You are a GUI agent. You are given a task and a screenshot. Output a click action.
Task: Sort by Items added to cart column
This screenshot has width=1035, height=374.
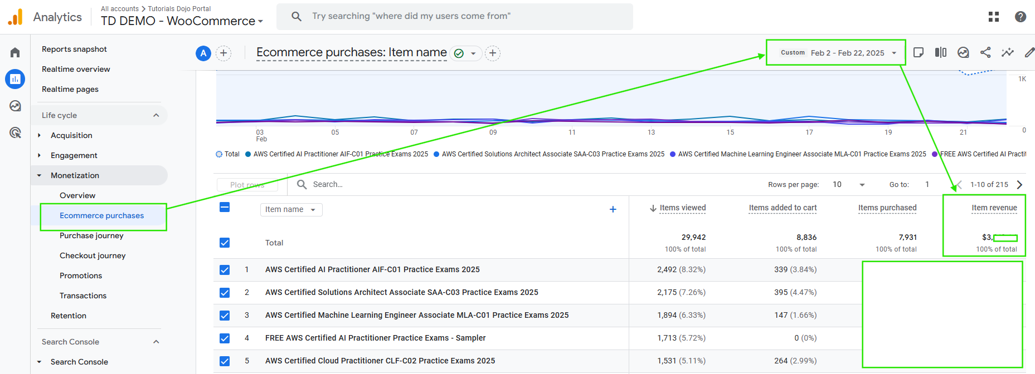[783, 208]
